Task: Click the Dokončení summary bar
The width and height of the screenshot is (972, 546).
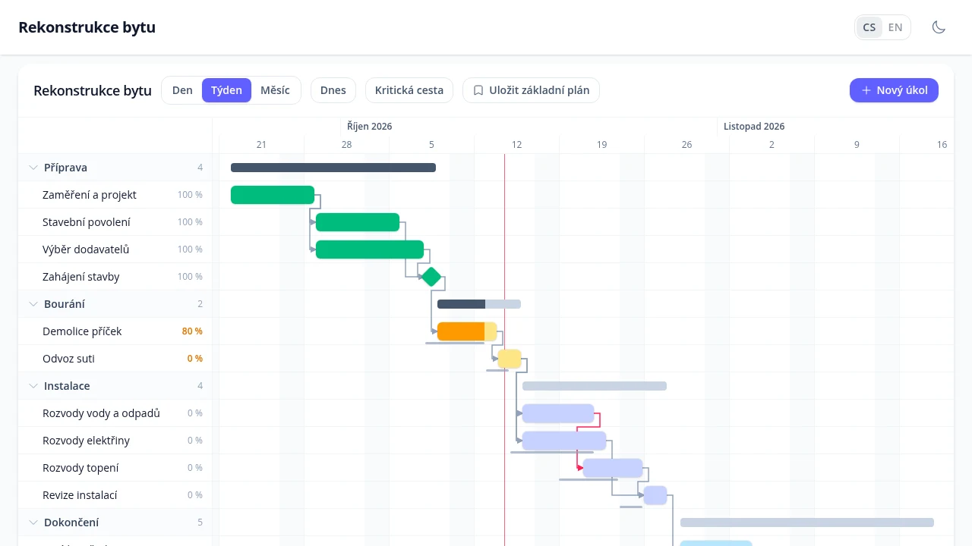Action: point(807,522)
